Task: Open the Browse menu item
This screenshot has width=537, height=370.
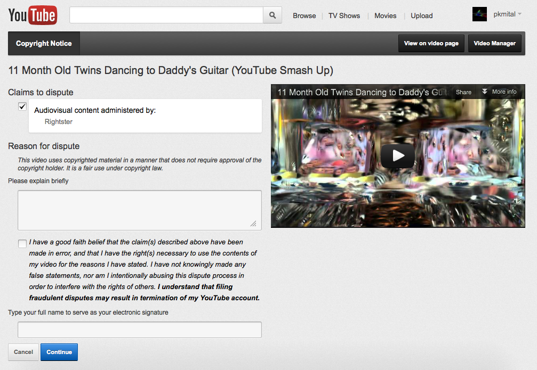Action: coord(304,15)
